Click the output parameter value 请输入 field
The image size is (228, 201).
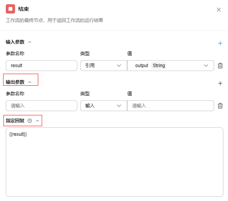pos(170,106)
